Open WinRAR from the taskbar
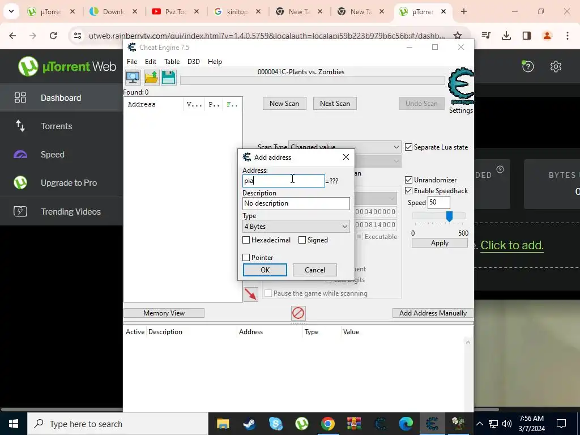The height and width of the screenshot is (435, 580). pos(354,424)
